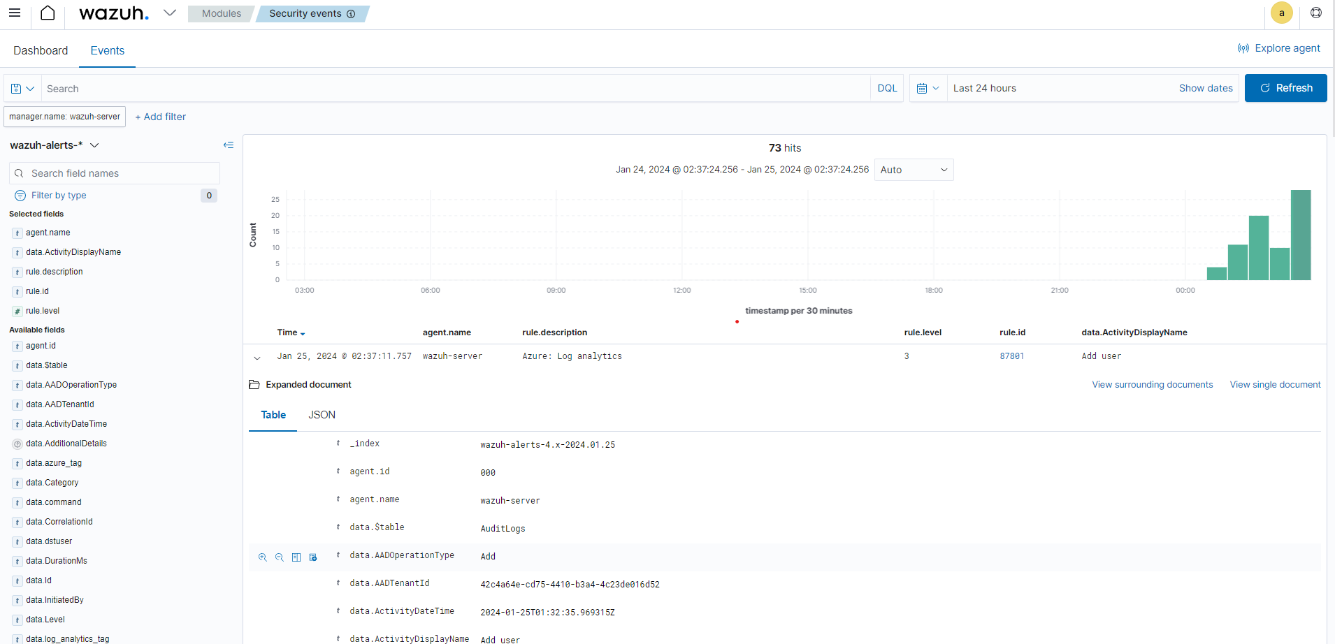Go to the Wazuh home icon
This screenshot has height=644, width=1335.
pyautogui.click(x=48, y=13)
